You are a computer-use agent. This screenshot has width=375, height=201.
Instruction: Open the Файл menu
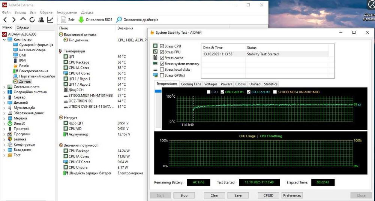point(6,12)
